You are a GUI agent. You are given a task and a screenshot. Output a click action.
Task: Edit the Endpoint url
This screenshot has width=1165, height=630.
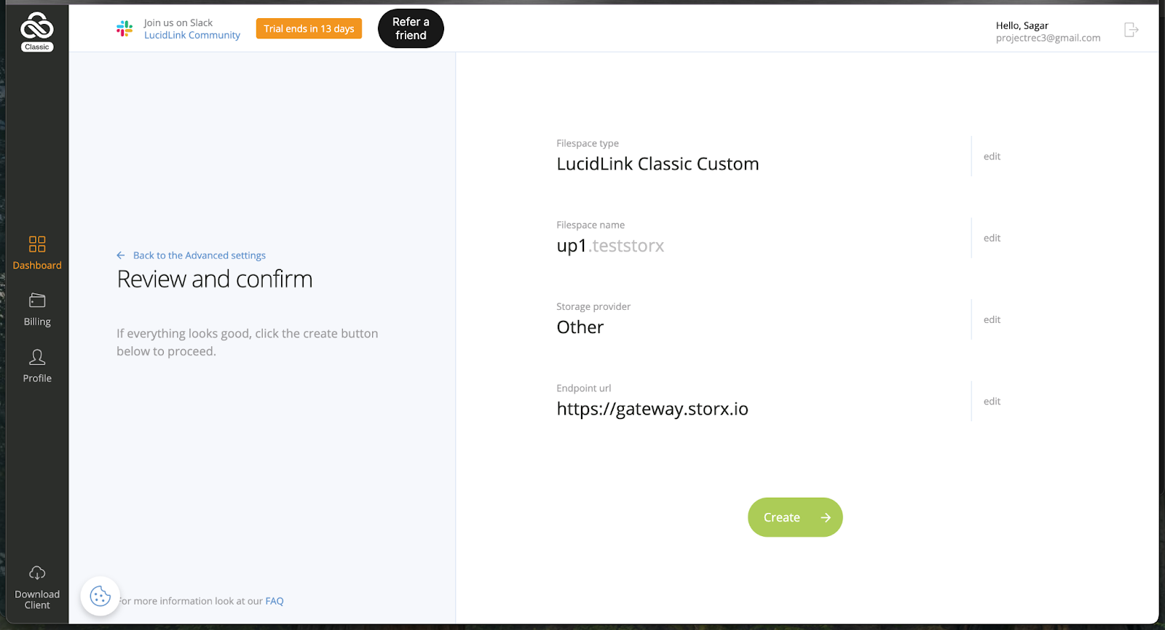pos(992,401)
